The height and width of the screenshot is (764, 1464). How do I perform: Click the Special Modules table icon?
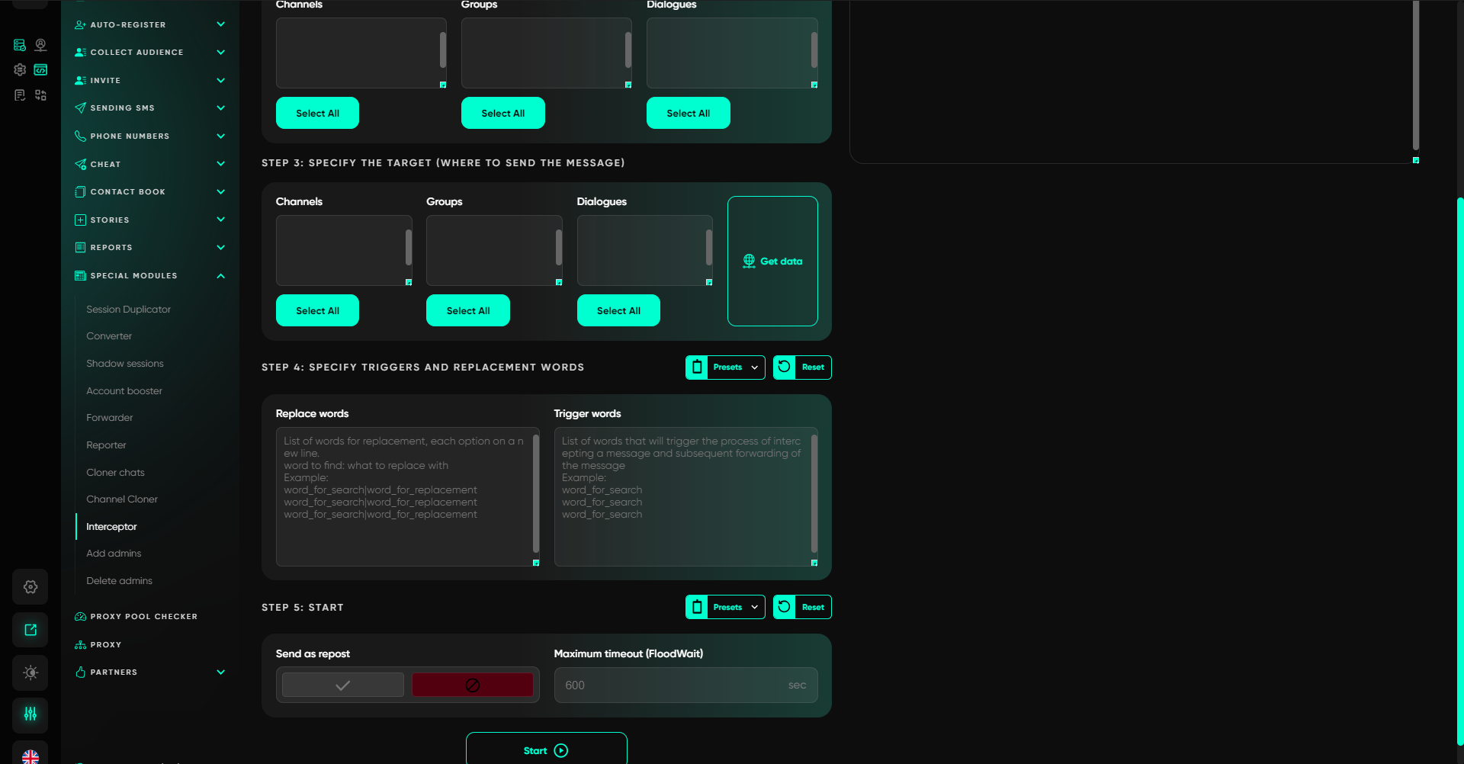80,276
